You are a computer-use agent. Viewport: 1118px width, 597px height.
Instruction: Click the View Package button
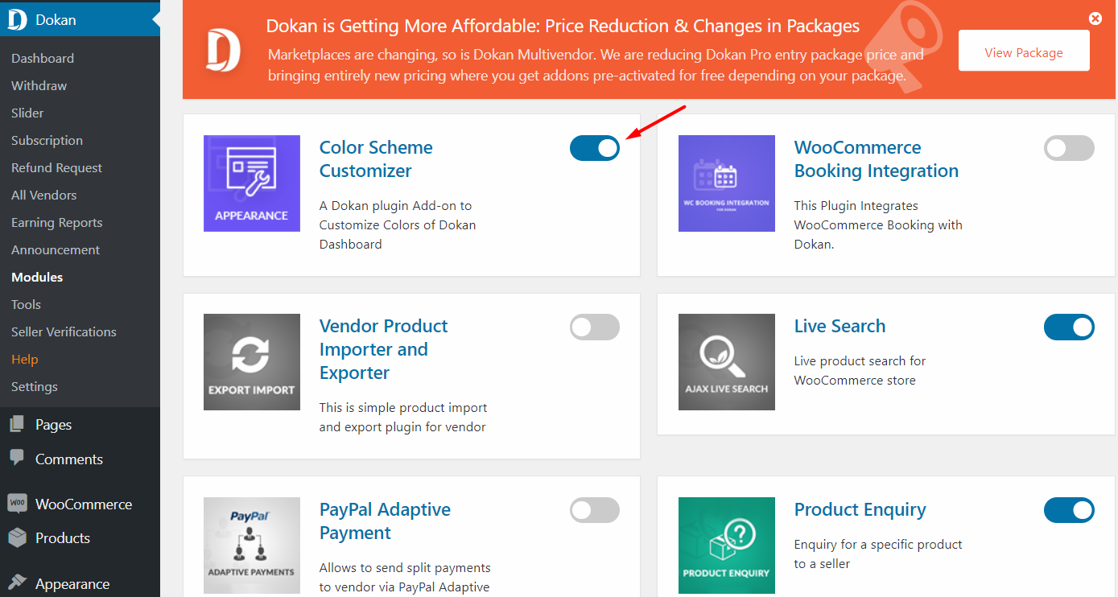pos(1024,51)
